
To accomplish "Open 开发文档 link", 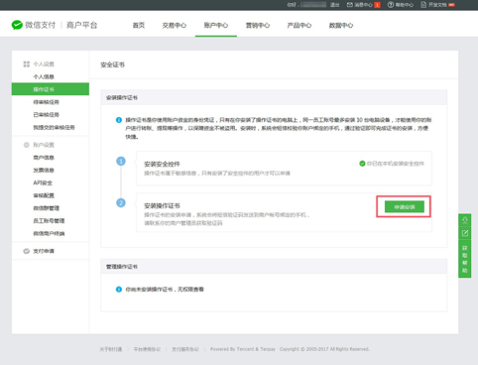I will coord(437,5).
